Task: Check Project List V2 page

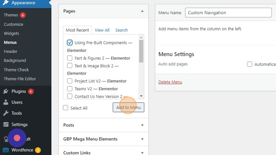Action: [70, 81]
